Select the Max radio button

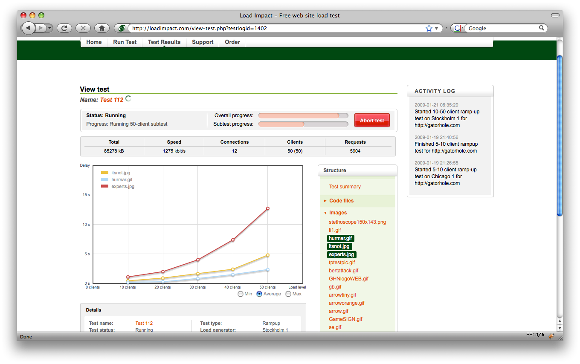pos(288,294)
